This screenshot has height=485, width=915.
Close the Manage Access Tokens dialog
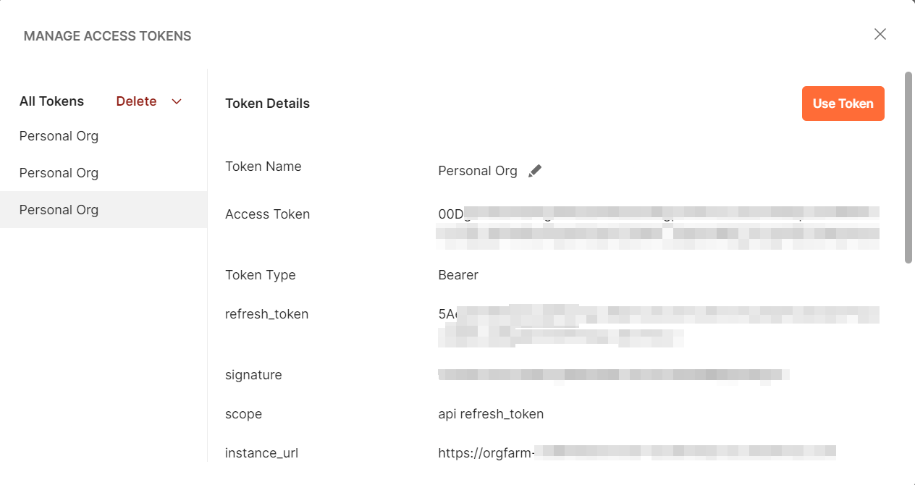[880, 34]
